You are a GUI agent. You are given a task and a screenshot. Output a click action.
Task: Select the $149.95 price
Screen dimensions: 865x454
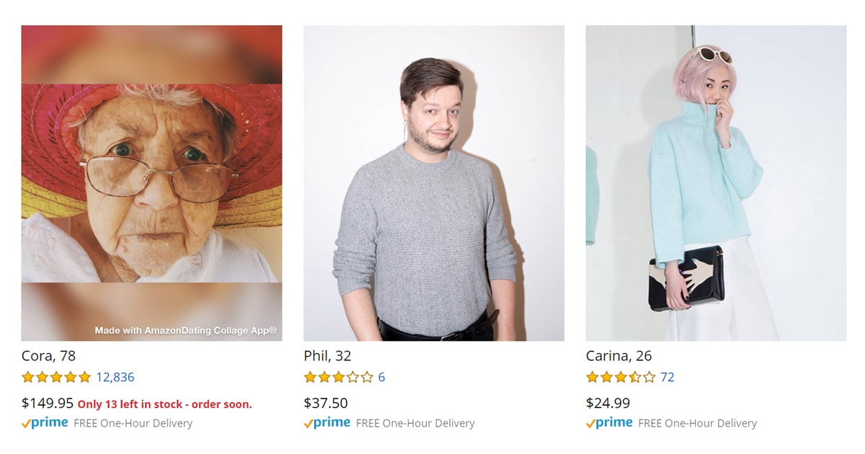pos(48,404)
